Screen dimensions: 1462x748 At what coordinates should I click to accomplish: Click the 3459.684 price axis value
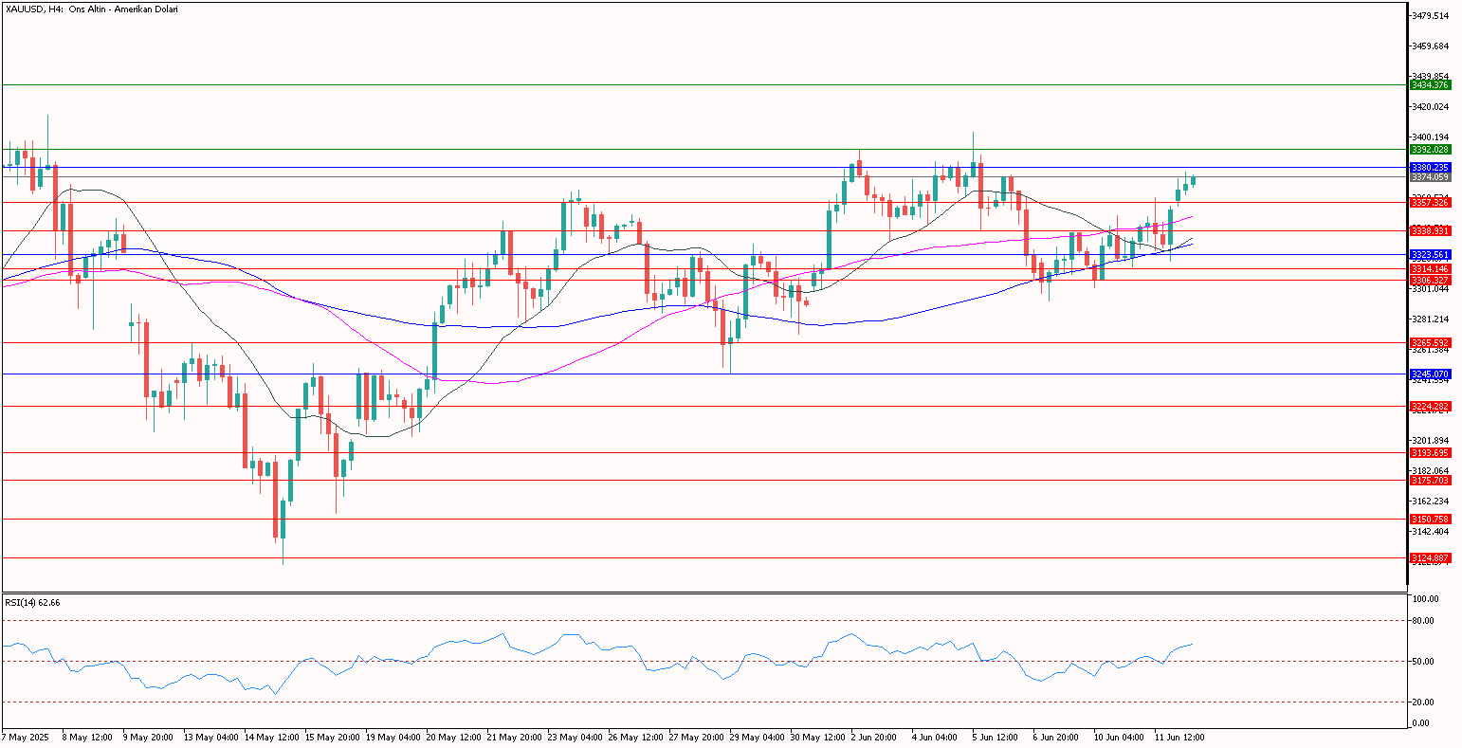(1431, 46)
